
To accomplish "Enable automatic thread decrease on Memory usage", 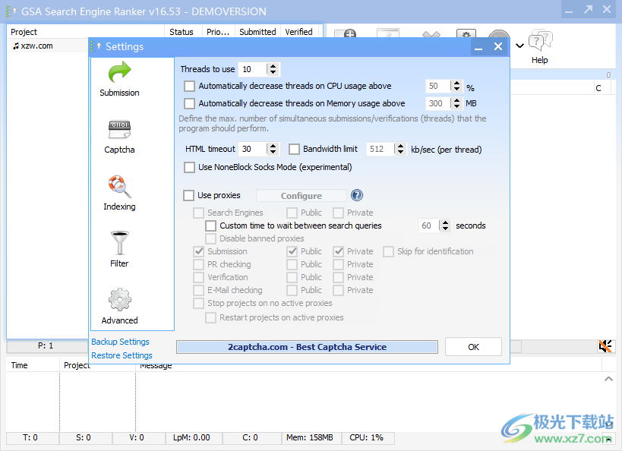I will click(189, 103).
